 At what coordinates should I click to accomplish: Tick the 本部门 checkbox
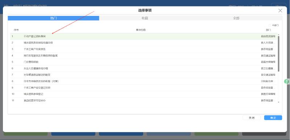pos(270,25)
